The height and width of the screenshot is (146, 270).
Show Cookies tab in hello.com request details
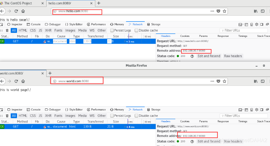pos(185,36)
